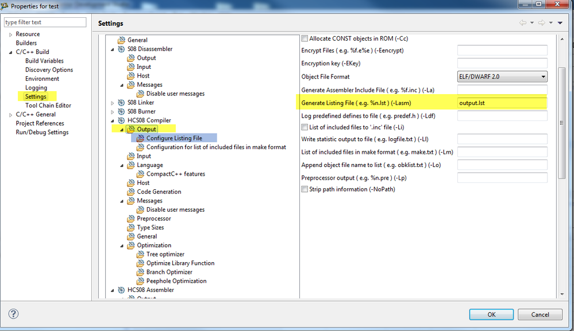Open the Object File Format dropdown
Image resolution: width=574 pixels, height=331 pixels.
502,77
